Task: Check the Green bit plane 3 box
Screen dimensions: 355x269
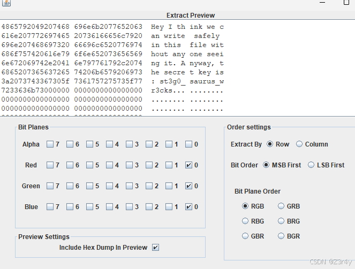Action: point(129,186)
